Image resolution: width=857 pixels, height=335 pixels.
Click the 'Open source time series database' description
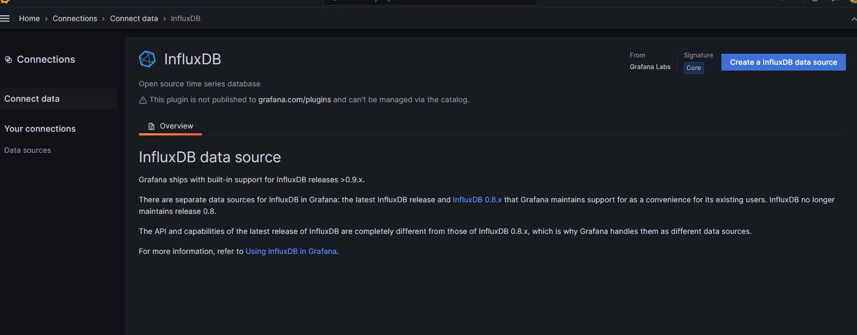[x=199, y=84]
